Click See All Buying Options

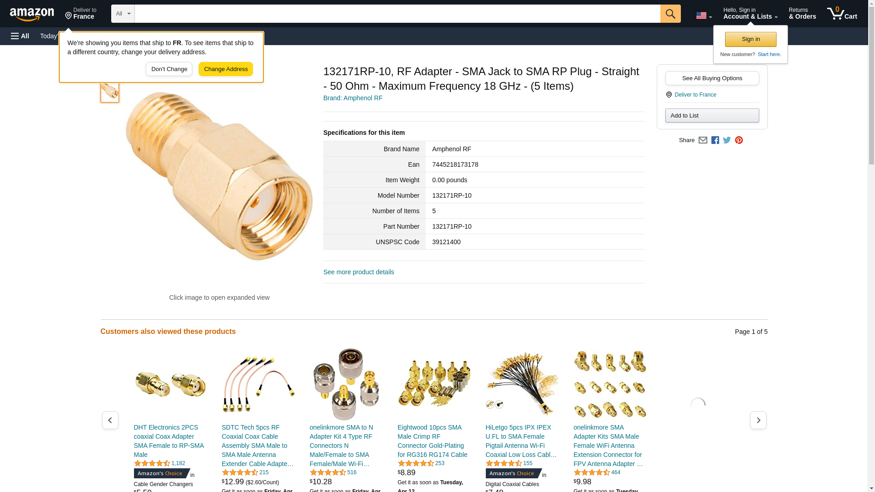click(712, 78)
